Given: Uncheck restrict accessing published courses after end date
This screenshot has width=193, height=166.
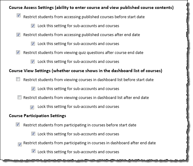Looking at the screenshot, I should point(18,35).
